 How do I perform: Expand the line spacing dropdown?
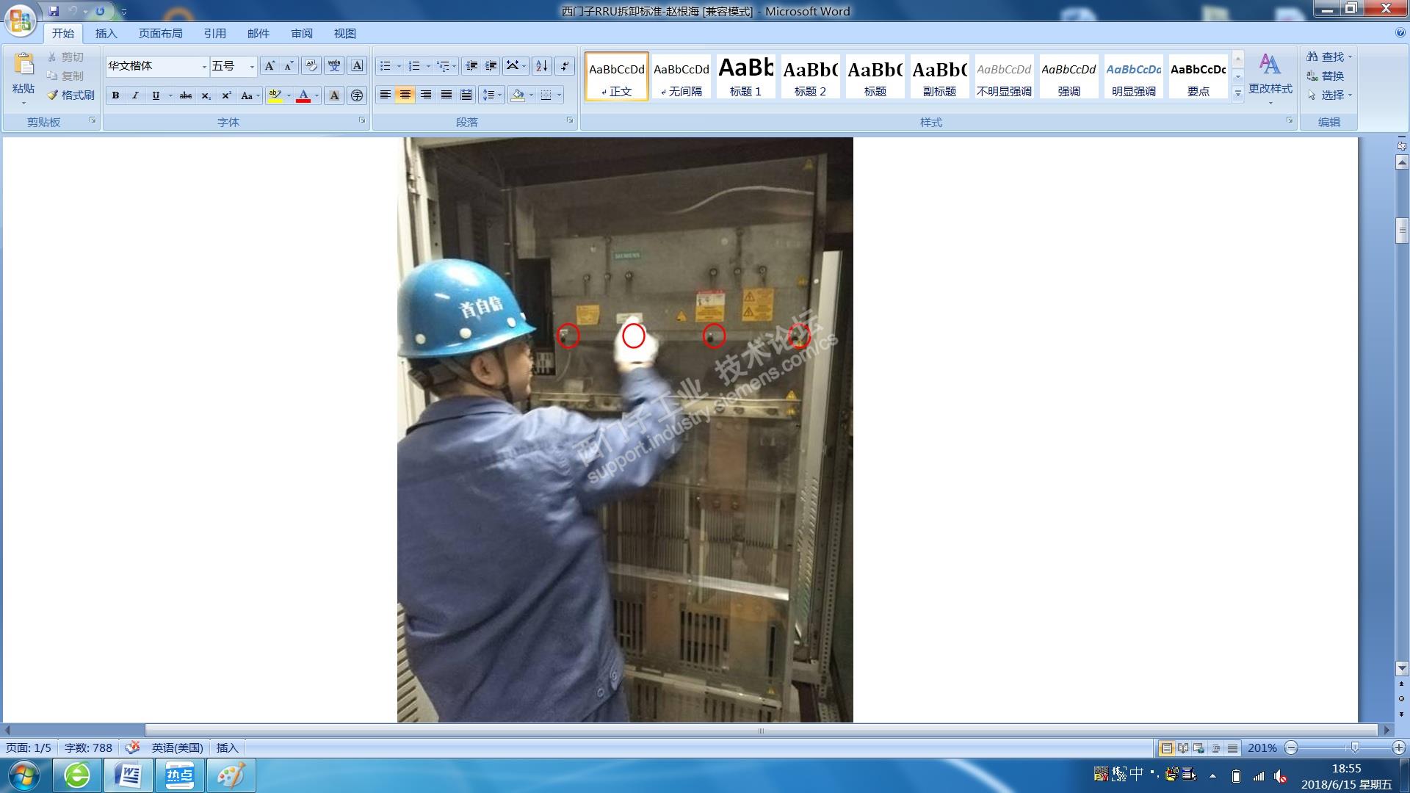pyautogui.click(x=500, y=95)
